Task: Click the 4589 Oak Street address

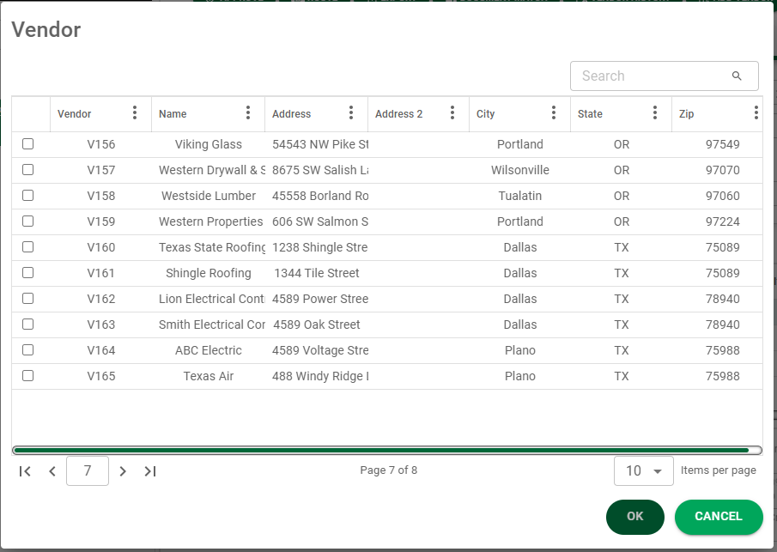Action: pos(317,325)
